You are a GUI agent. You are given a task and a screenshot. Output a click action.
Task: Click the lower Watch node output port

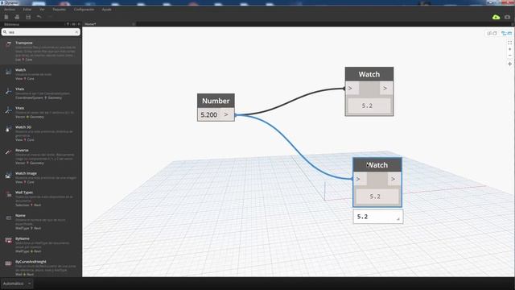[x=393, y=179]
